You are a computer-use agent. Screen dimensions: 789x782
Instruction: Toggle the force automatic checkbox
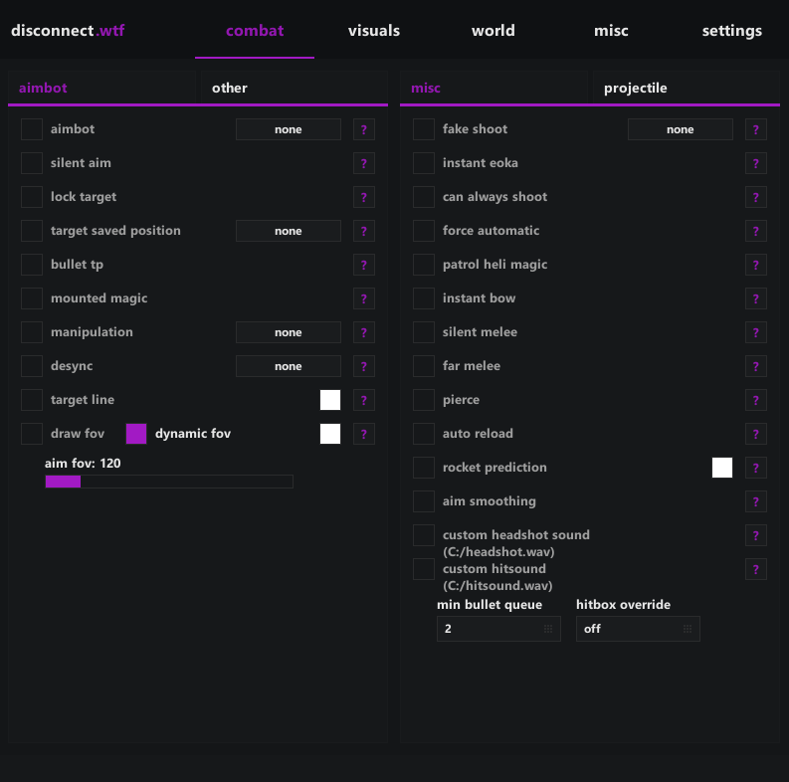pyautogui.click(x=424, y=231)
